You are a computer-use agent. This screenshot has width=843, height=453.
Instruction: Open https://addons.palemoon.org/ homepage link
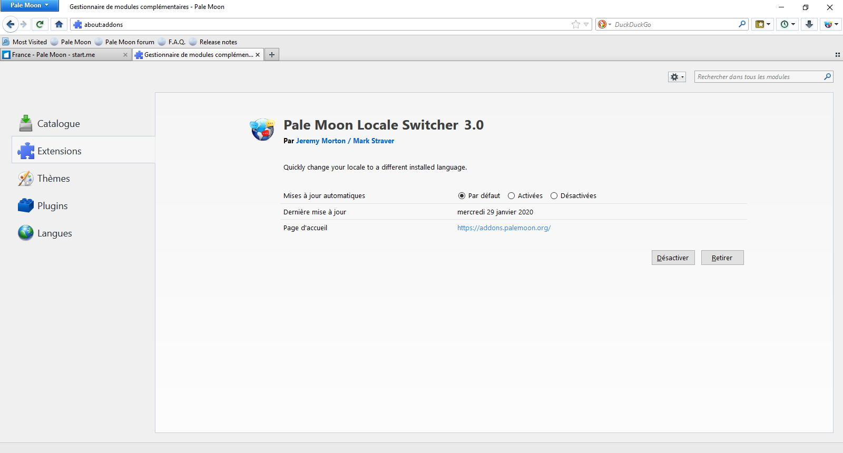504,228
